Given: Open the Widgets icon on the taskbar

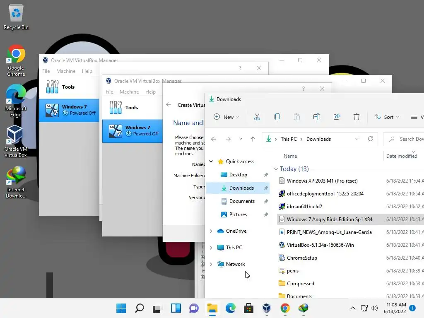Looking at the screenshot, I should [x=176, y=308].
